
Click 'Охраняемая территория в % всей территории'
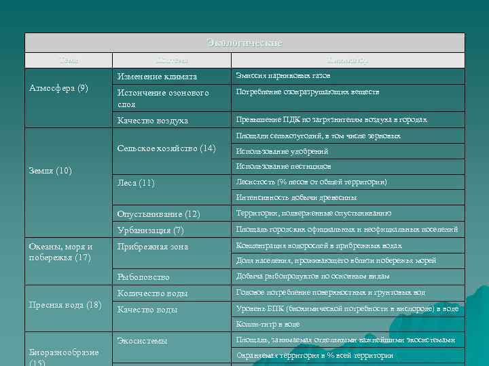[314, 355]
